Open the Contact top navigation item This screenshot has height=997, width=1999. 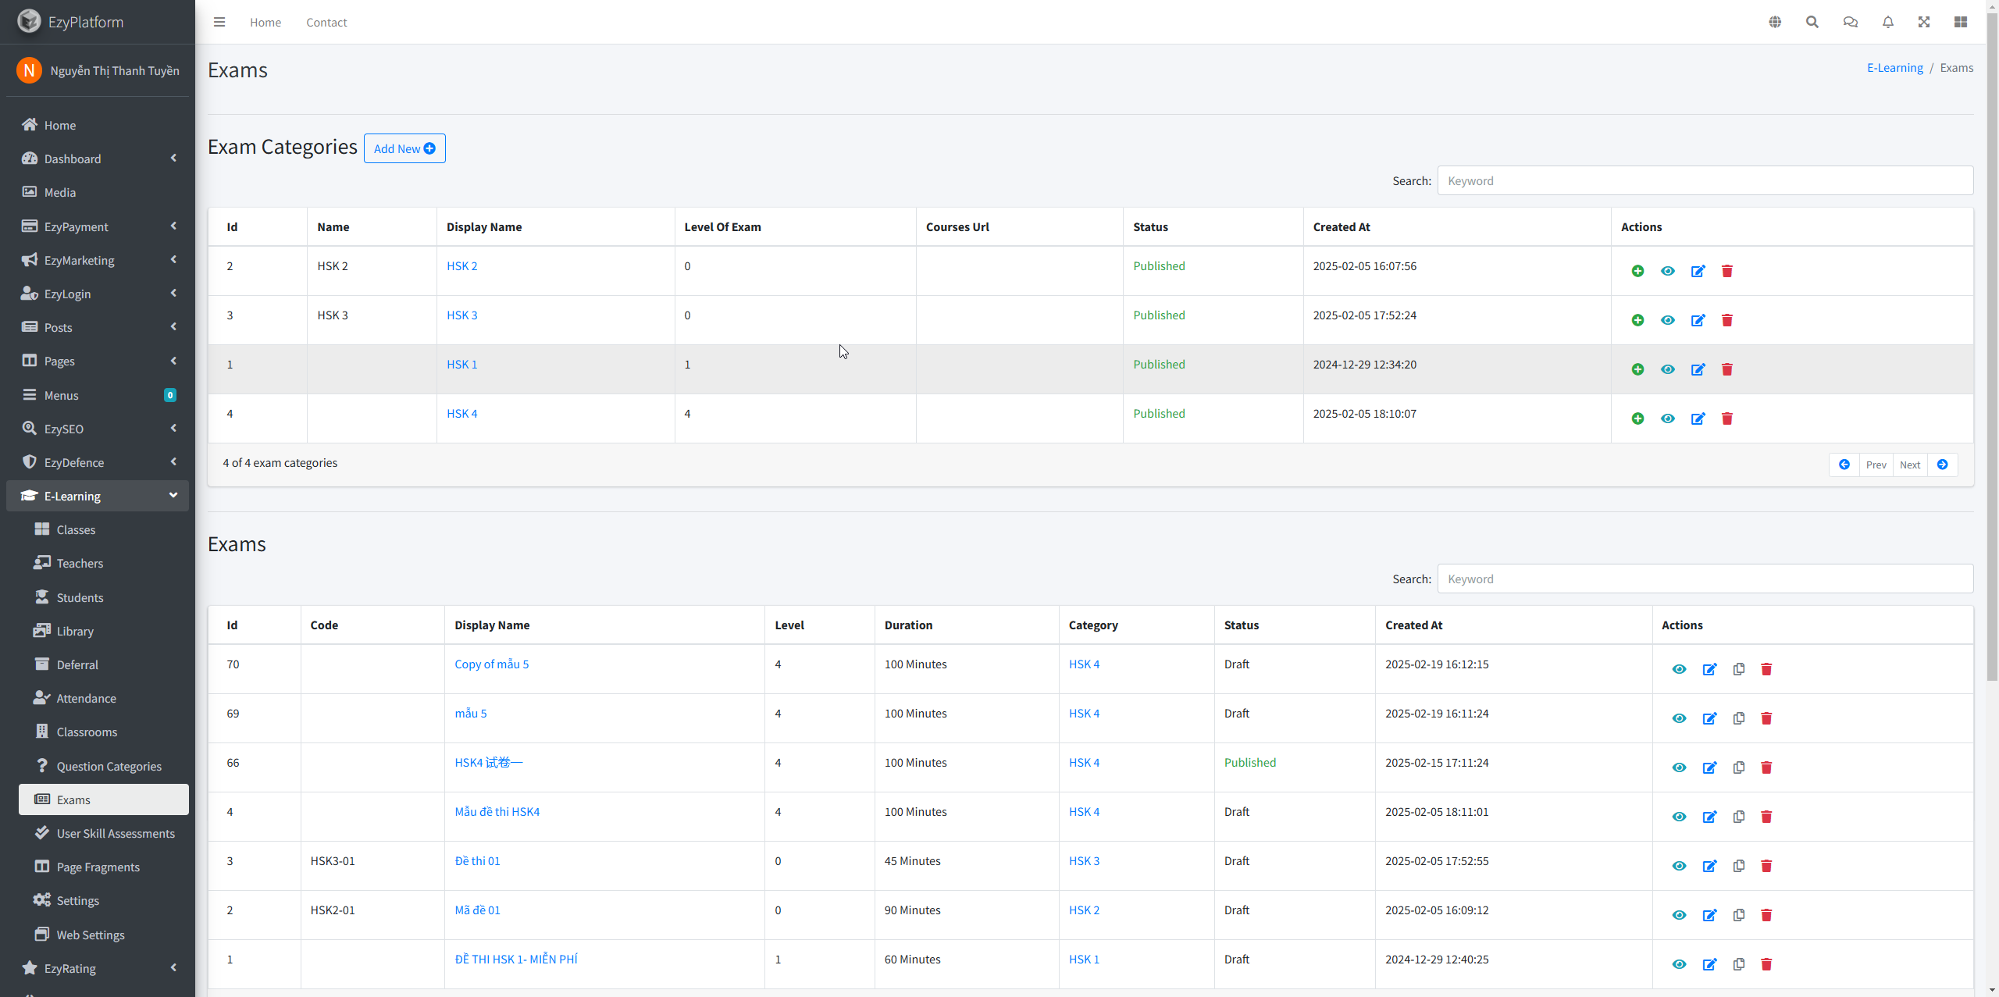point(326,22)
